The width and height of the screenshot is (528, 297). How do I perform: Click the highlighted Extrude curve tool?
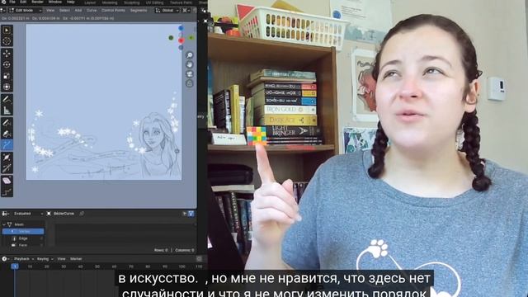point(7,145)
